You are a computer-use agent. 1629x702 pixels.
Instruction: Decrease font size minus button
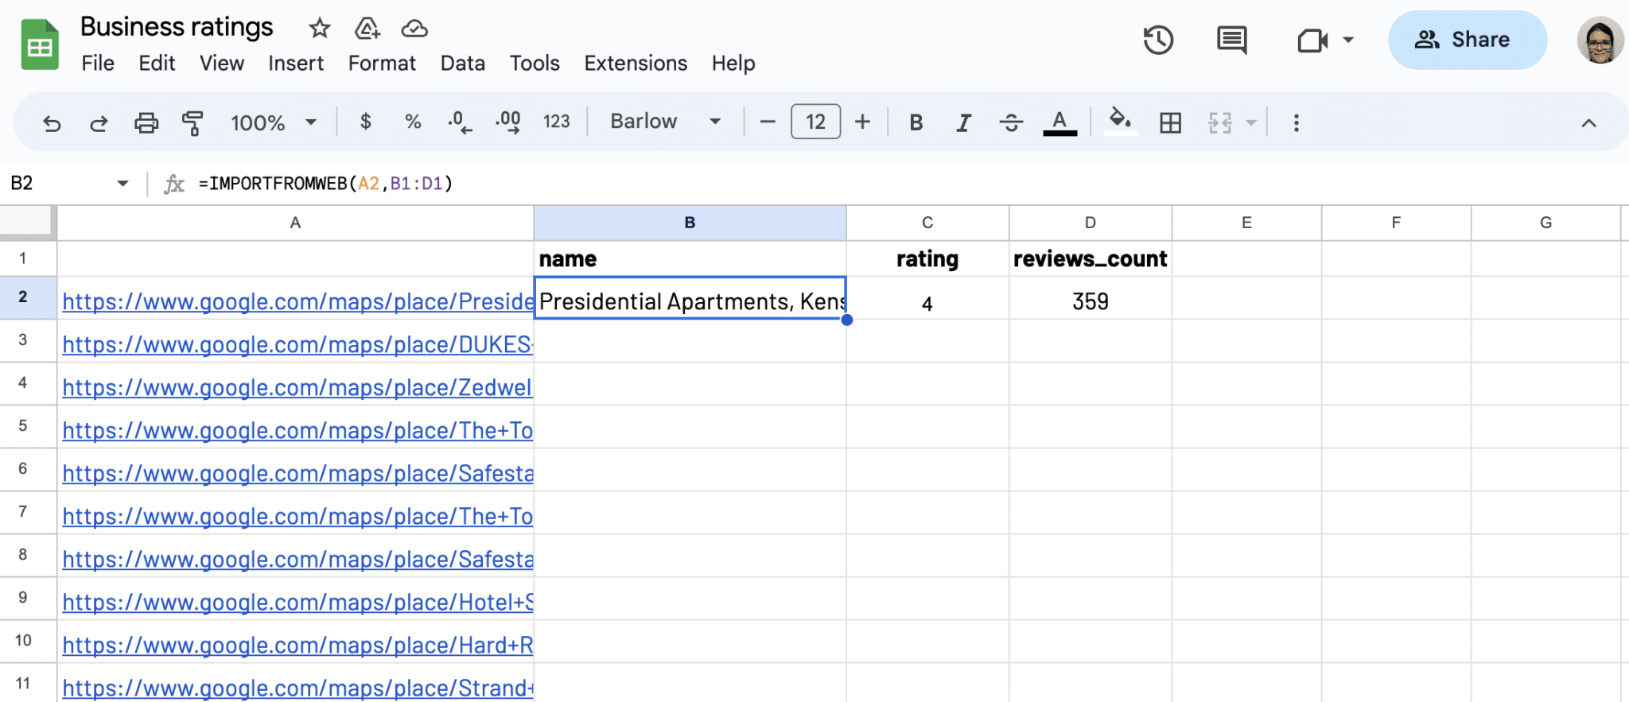[x=768, y=122]
